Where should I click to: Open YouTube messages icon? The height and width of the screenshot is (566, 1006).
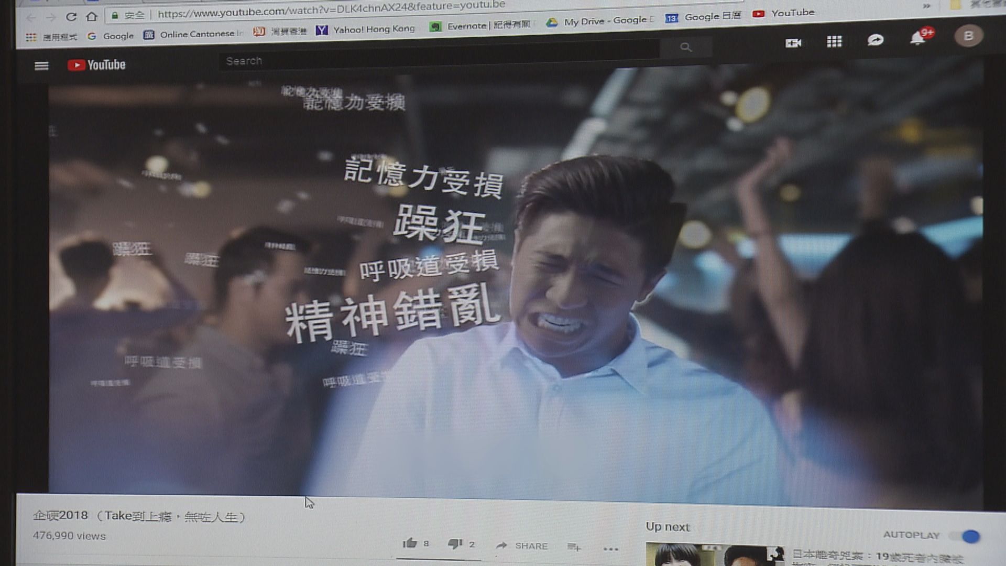[876, 40]
